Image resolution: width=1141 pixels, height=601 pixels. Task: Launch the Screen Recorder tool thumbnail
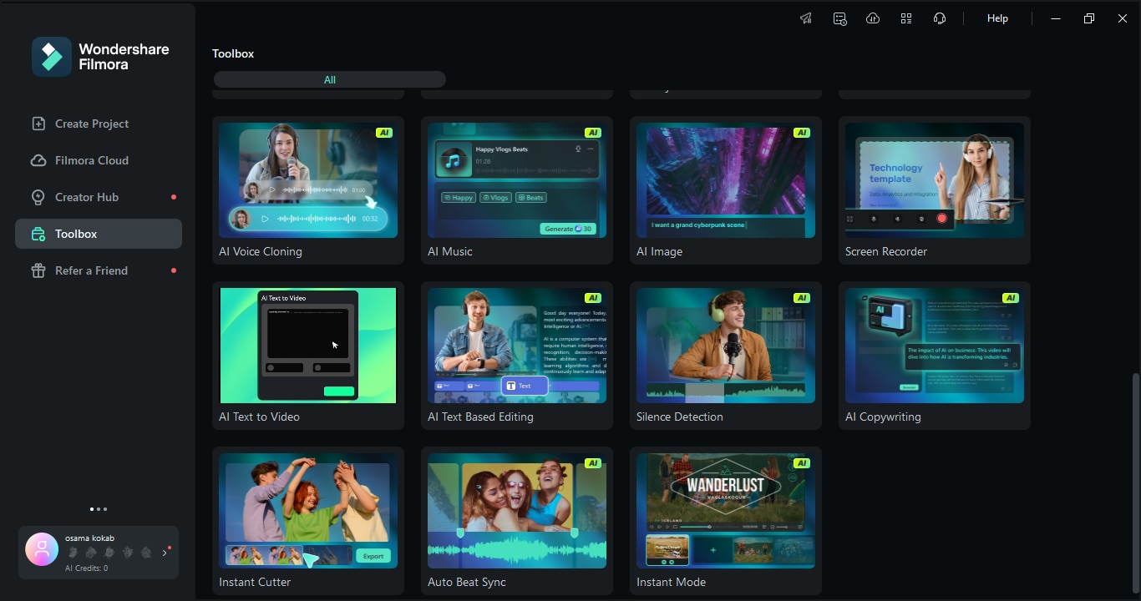tap(935, 180)
